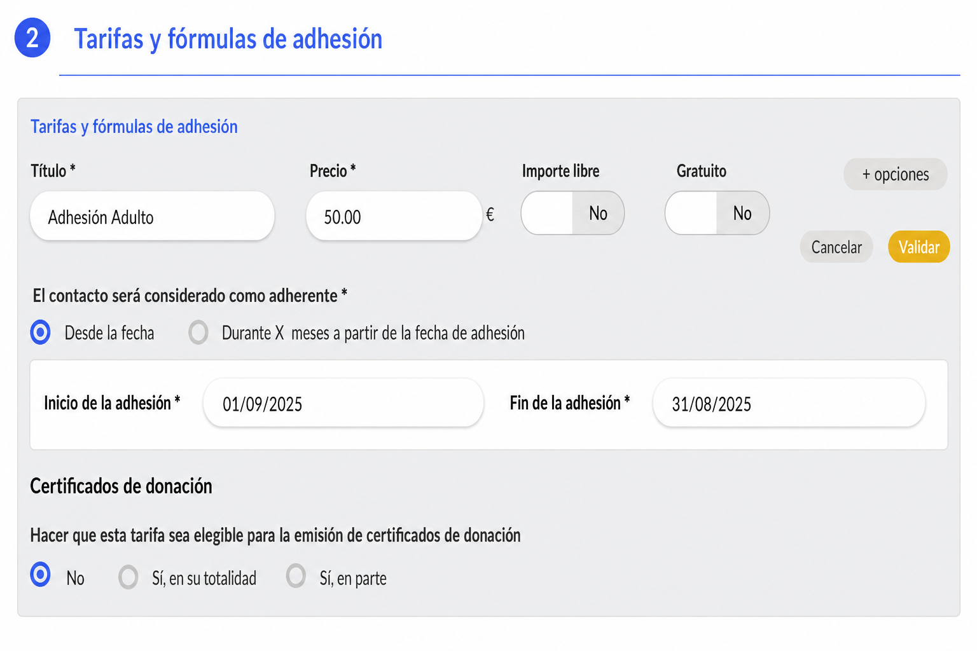Viewport: 977px width, 651px height.
Task: Toggle the Importe libre switch
Action: point(572,213)
